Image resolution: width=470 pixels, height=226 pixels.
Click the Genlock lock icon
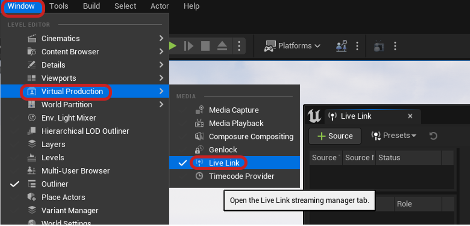[199, 150]
